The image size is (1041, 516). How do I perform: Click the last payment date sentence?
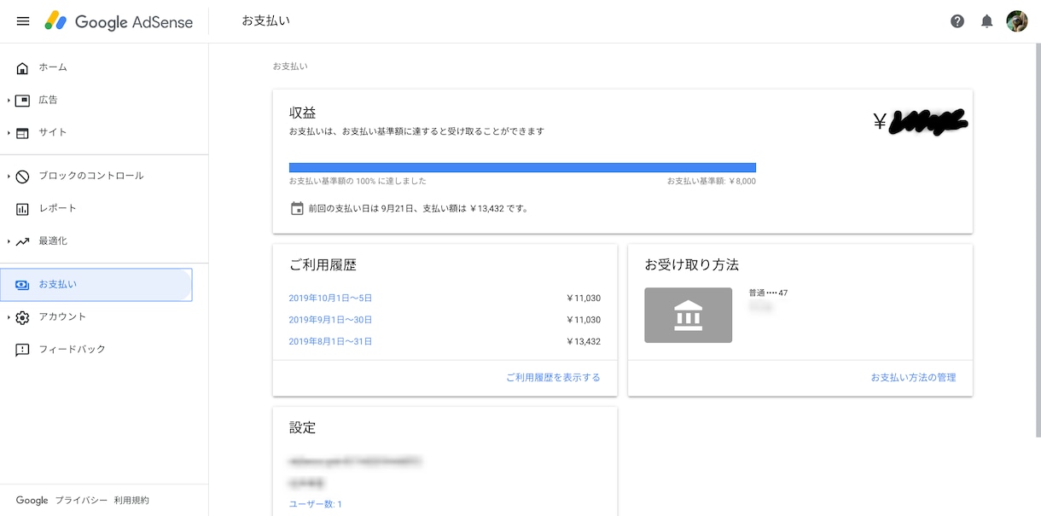[418, 208]
